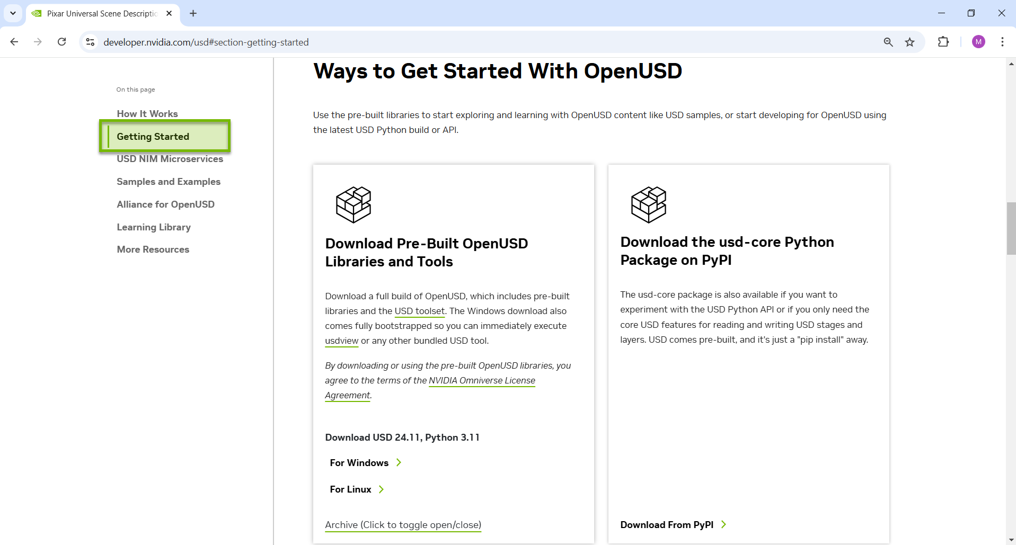The height and width of the screenshot is (545, 1016).
Task: Click the scrollbar up arrow
Action: (x=1011, y=64)
